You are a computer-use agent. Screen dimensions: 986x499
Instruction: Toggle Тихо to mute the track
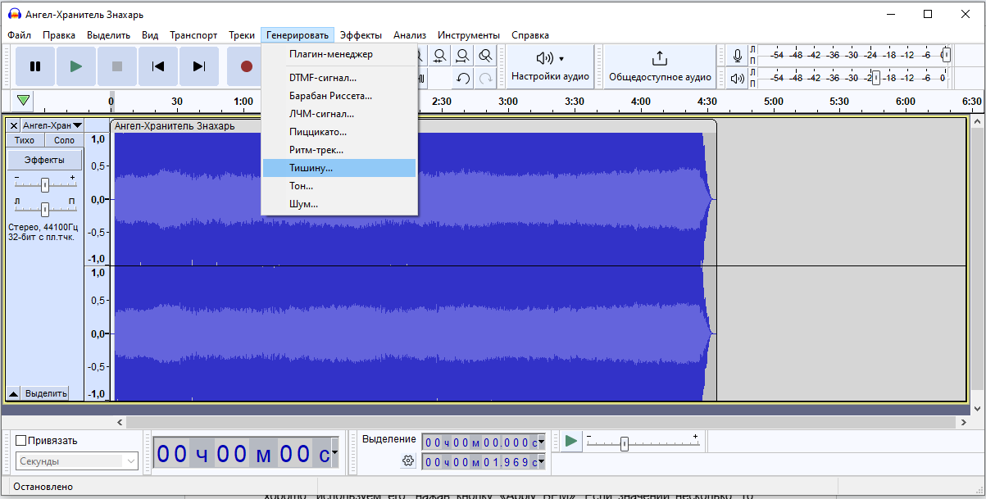24,139
